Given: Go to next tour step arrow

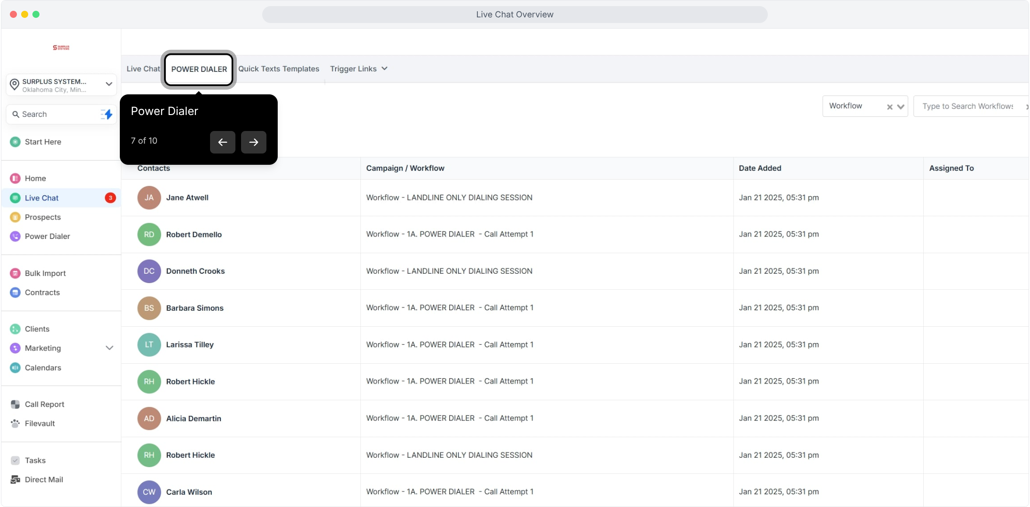Looking at the screenshot, I should pos(253,142).
